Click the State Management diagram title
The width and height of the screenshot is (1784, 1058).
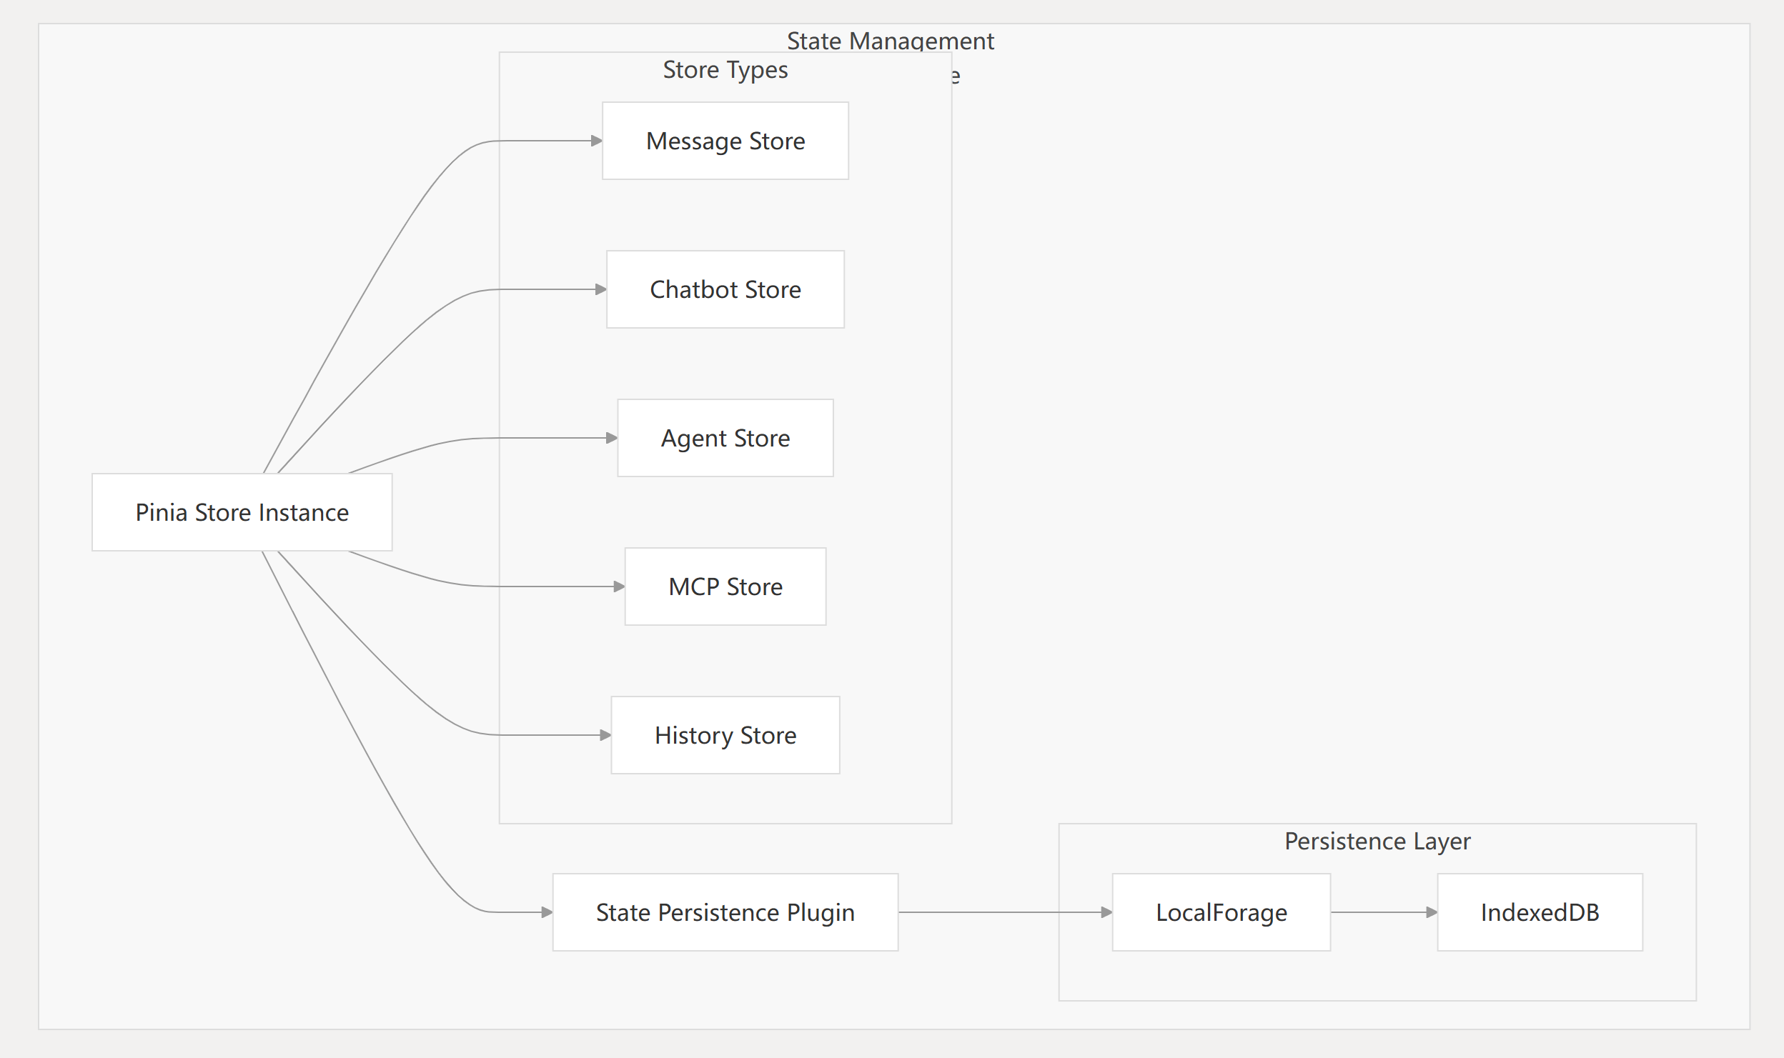point(890,41)
